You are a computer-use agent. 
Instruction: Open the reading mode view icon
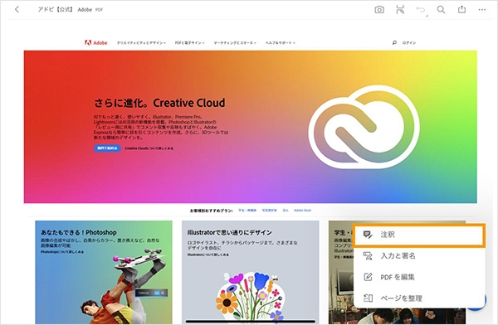[400, 10]
